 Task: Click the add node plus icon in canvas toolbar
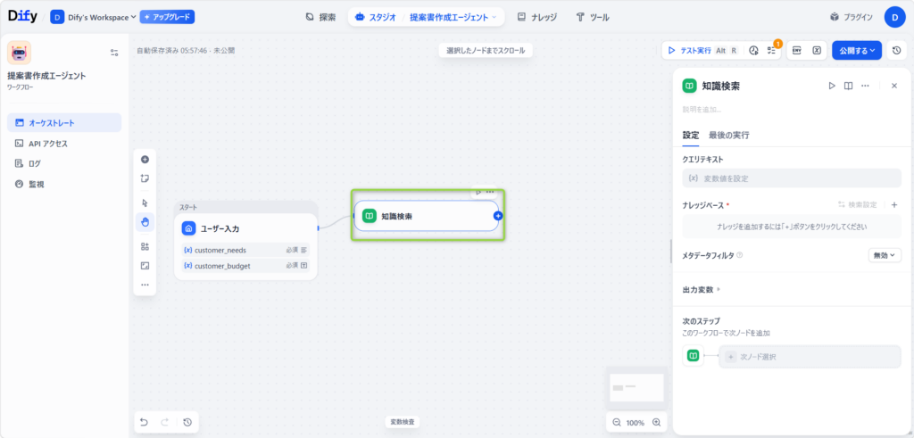tap(145, 160)
